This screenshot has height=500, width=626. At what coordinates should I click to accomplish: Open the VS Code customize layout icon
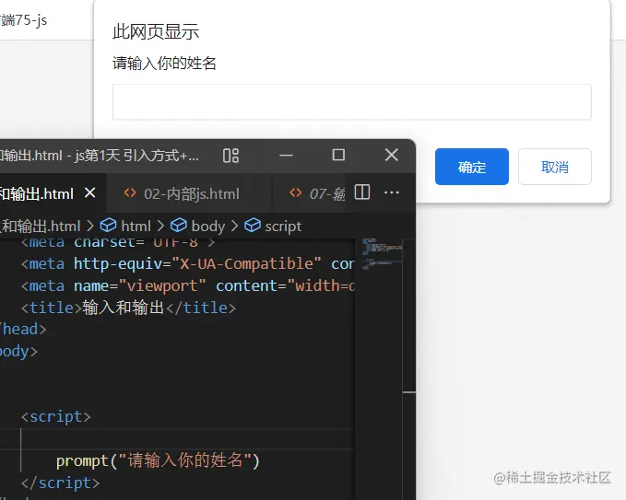[x=230, y=155]
